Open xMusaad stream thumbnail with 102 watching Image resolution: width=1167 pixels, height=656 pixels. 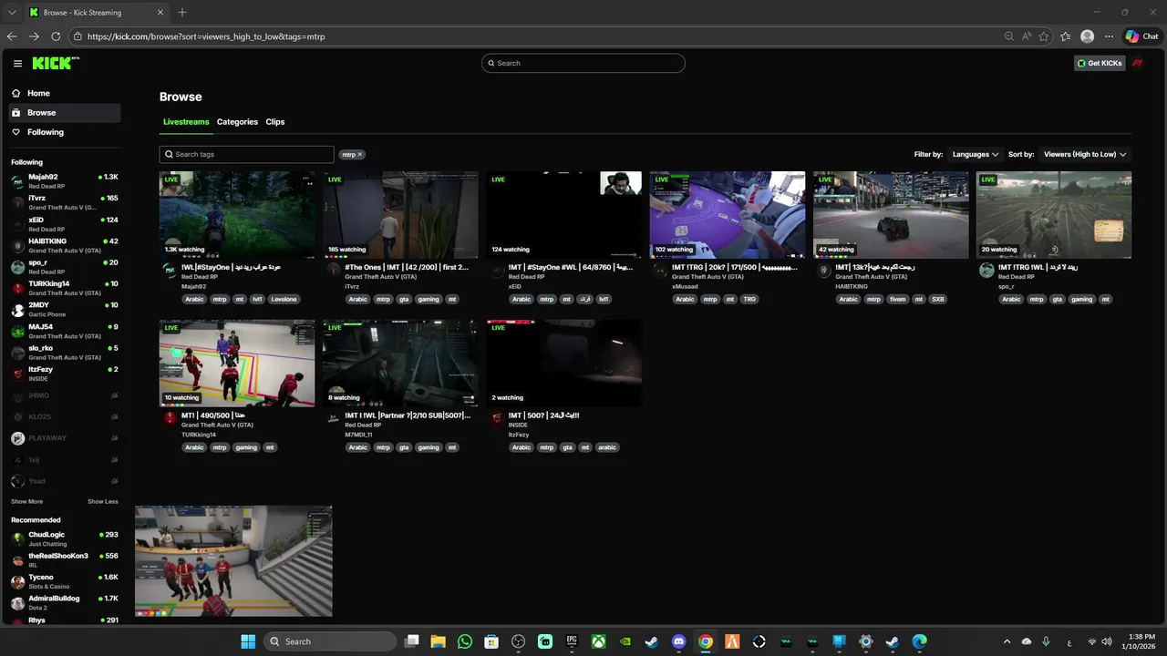727,215
